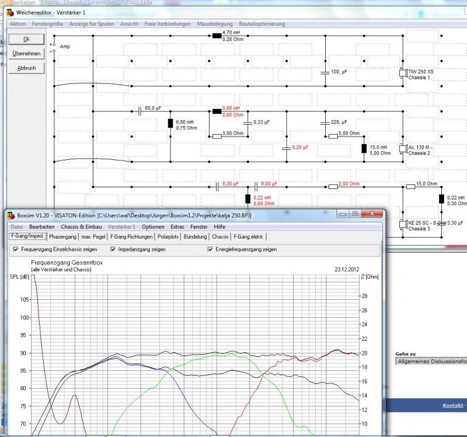Select the 6,80 mH inductor component
Screen dimensions: 467x437
click(x=170, y=123)
